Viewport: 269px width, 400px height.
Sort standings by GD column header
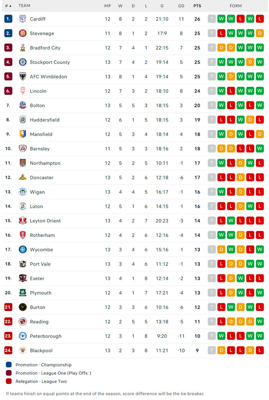(181, 6)
